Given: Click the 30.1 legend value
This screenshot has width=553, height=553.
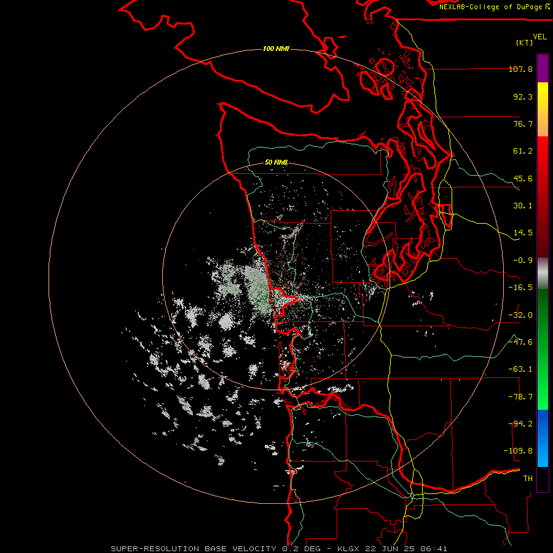Looking at the screenshot, I should click(523, 206).
